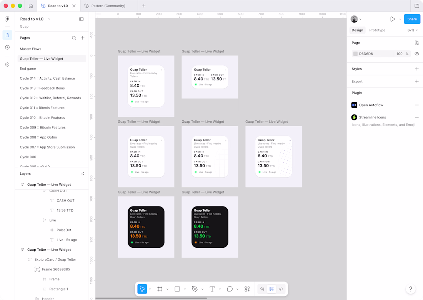Switch to Draw mode icon
This screenshot has height=300, width=423.
point(262,289)
